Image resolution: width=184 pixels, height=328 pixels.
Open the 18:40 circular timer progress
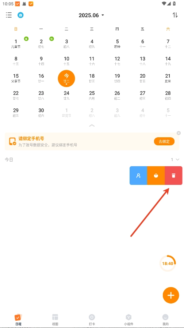[168, 263]
